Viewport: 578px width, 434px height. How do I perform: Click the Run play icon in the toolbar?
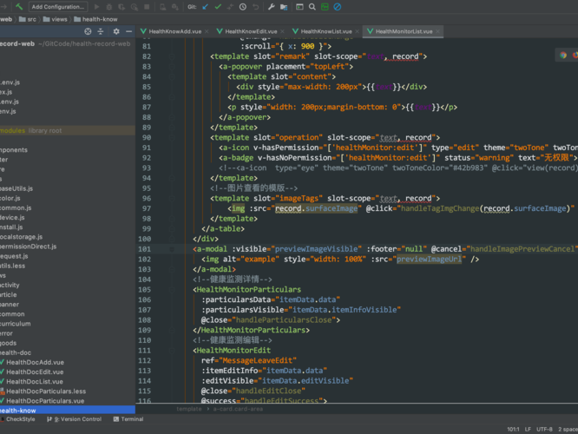coord(96,7)
